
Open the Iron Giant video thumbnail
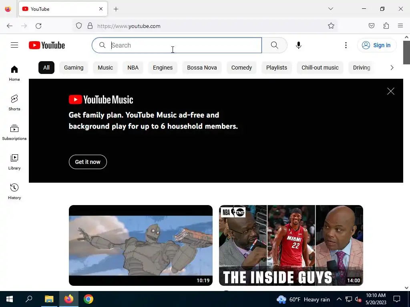coord(141,245)
